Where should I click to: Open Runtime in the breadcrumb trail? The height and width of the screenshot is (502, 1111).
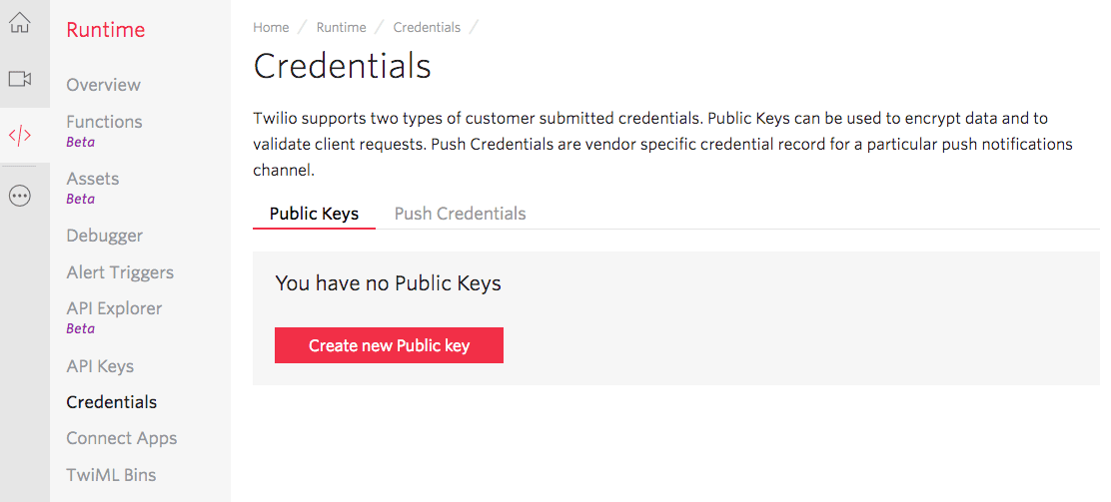[341, 28]
